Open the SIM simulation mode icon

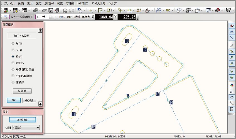(x=24, y=10)
